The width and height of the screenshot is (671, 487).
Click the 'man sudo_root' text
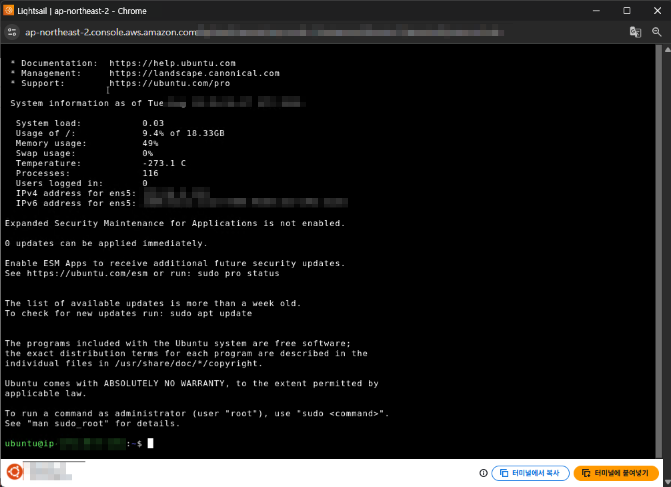pos(69,423)
